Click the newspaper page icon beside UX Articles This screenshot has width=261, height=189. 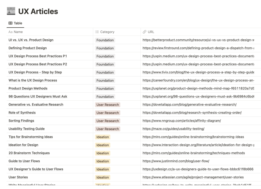tap(11, 11)
